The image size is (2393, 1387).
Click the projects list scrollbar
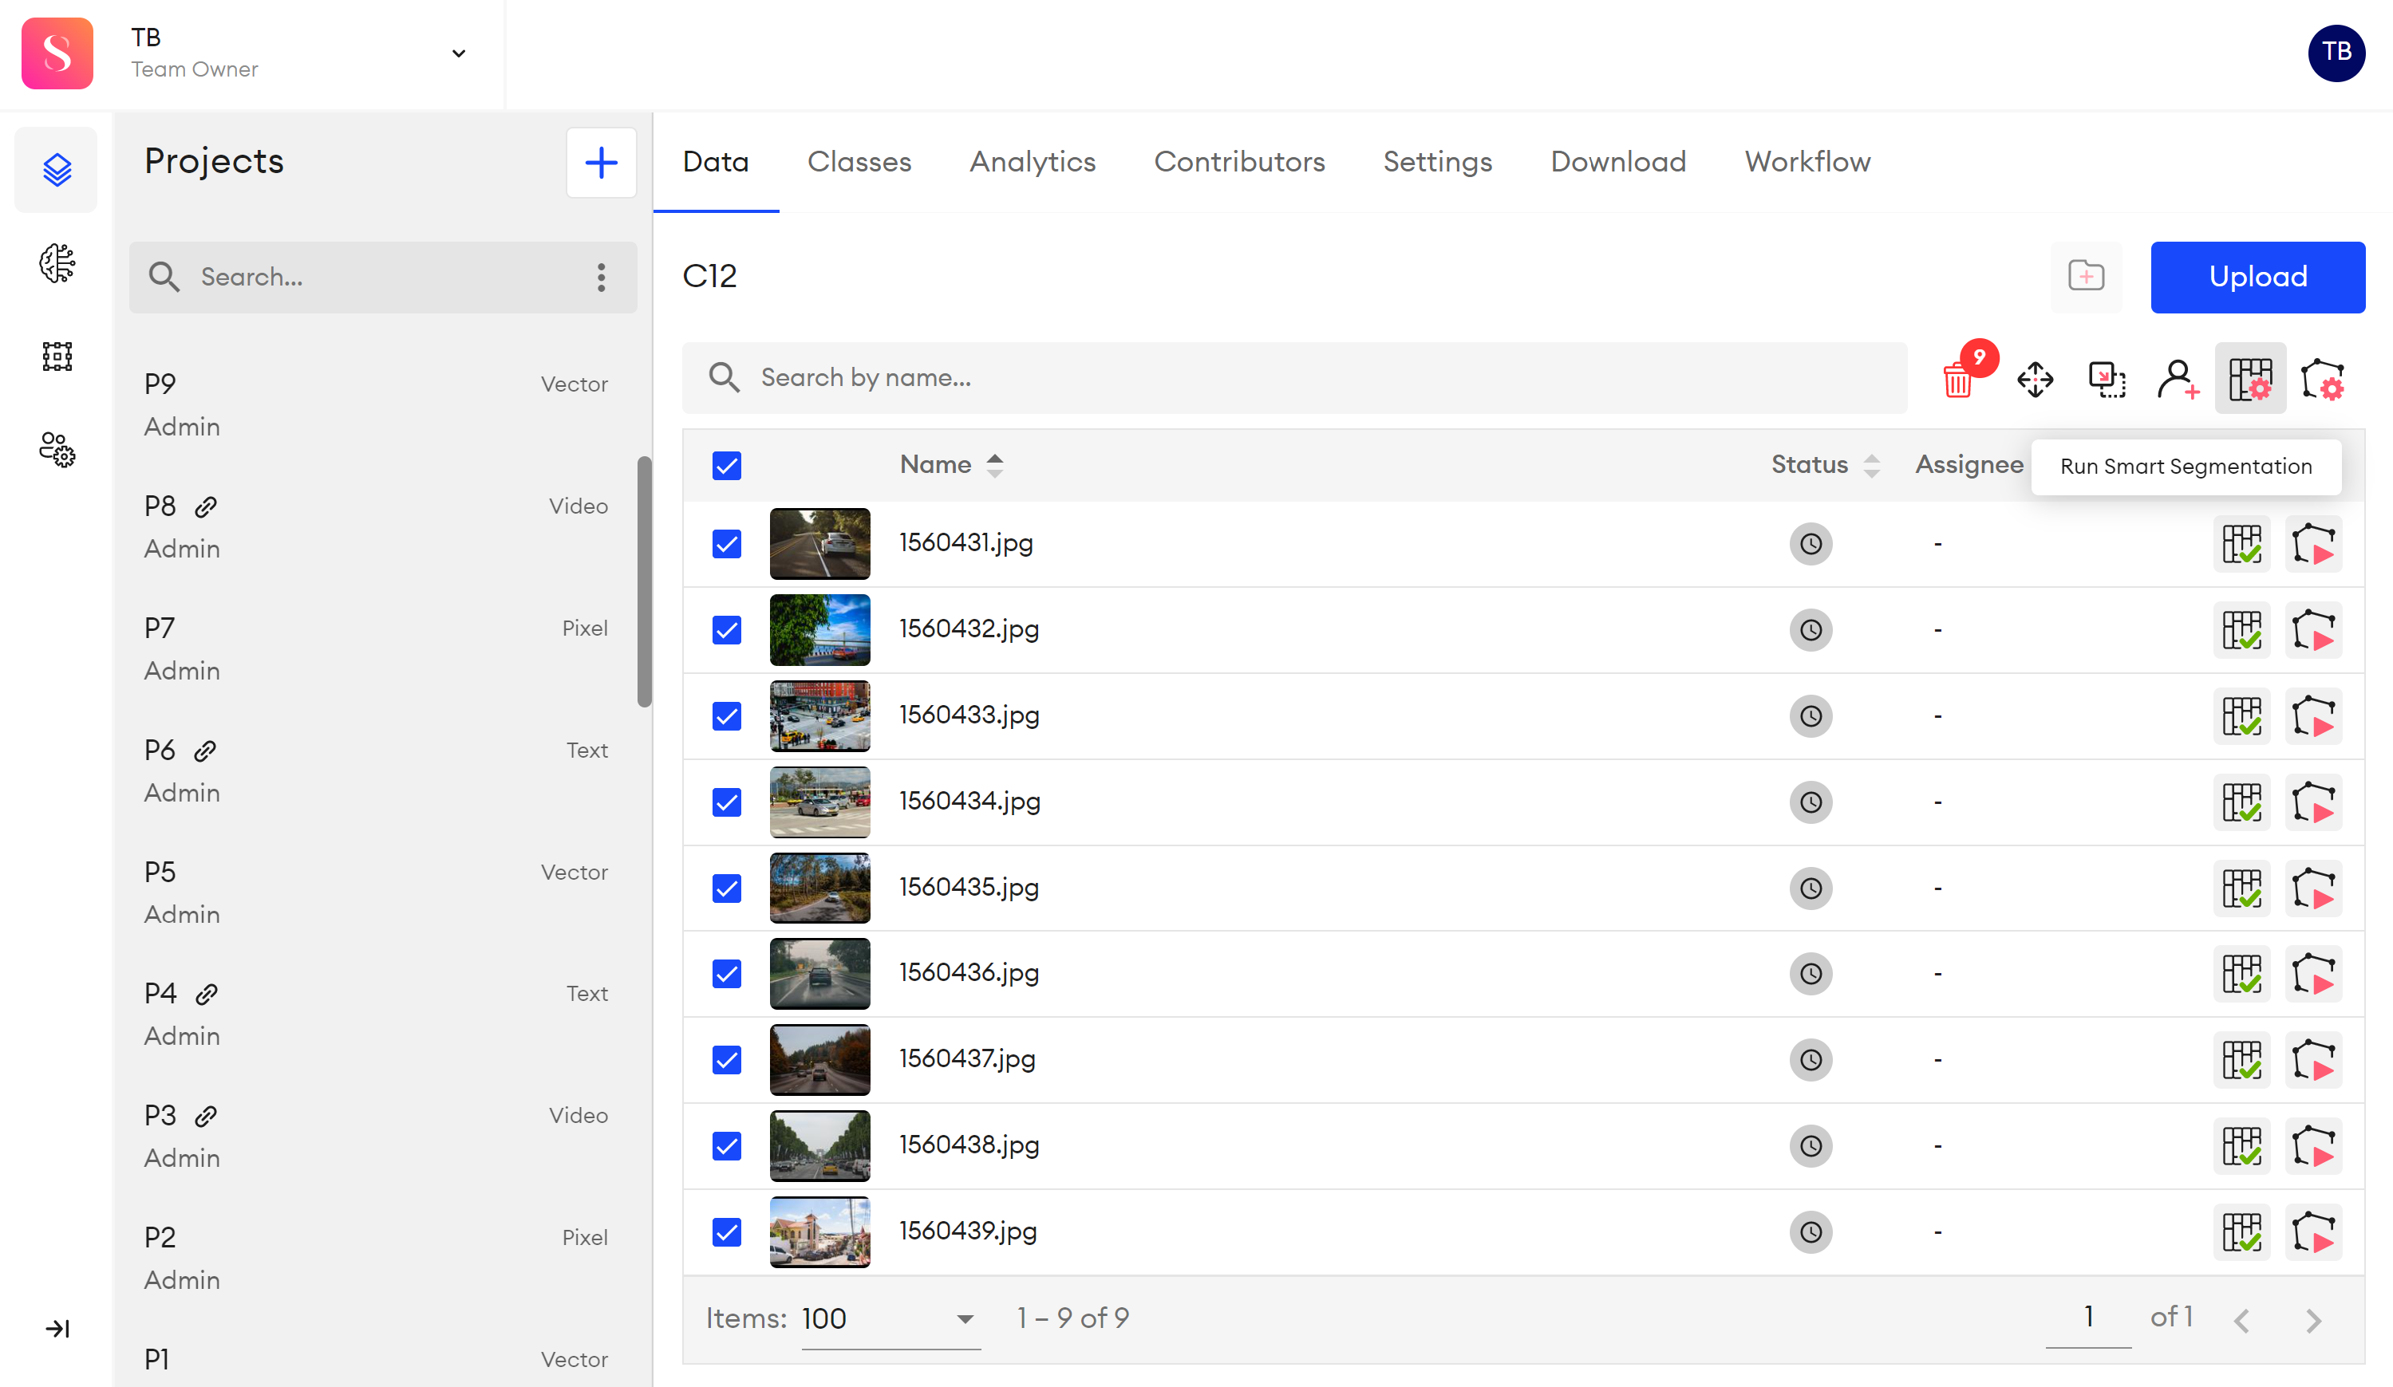pos(645,582)
